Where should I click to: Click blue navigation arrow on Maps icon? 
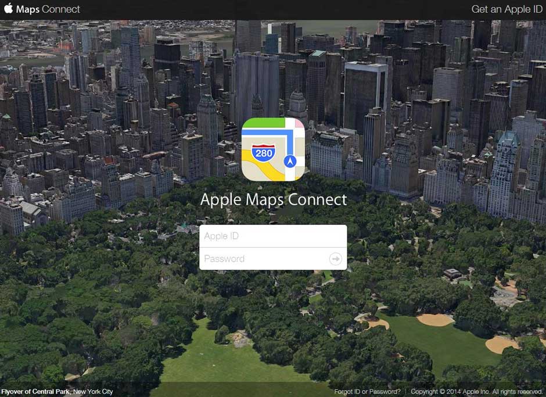(290, 162)
